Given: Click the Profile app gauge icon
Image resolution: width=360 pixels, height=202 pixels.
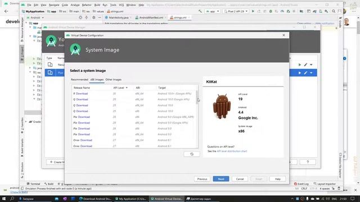Looking at the screenshot, I should click(282, 11).
